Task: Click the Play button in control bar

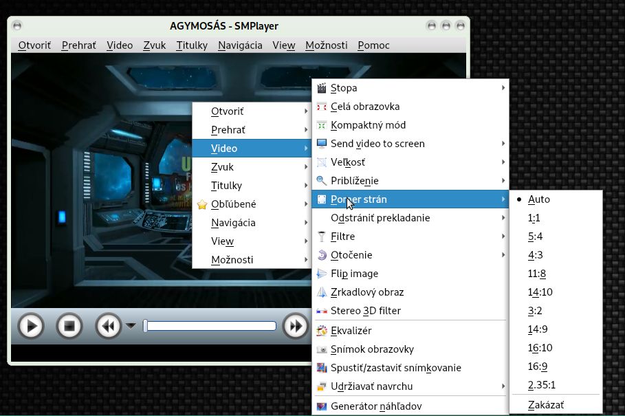Action: [x=31, y=326]
